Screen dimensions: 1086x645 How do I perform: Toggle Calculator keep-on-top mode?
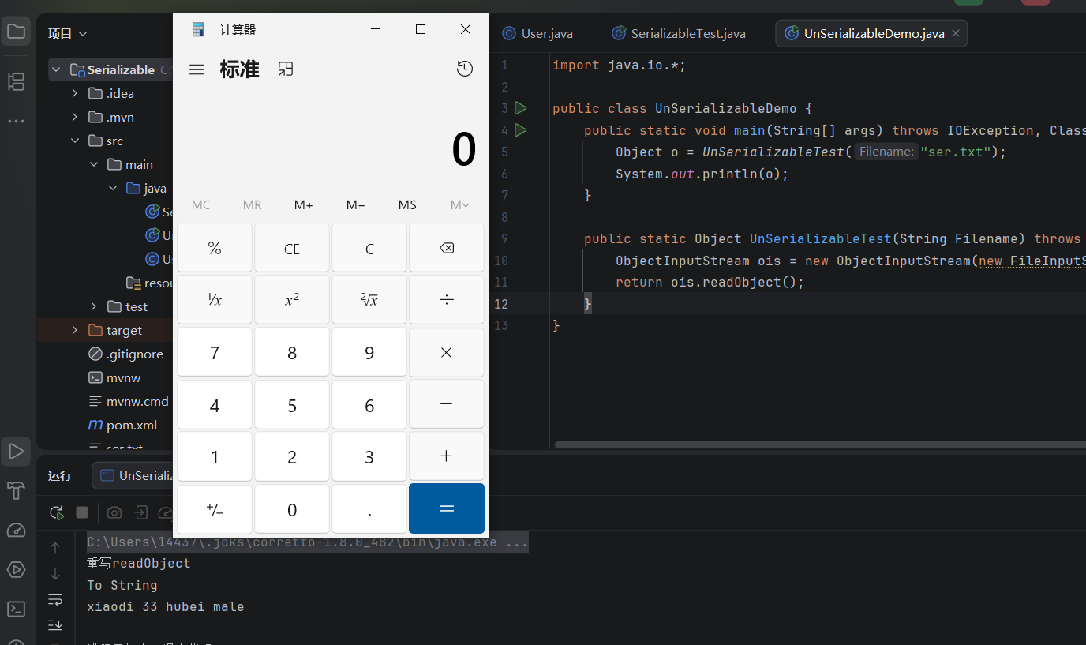[x=286, y=69]
